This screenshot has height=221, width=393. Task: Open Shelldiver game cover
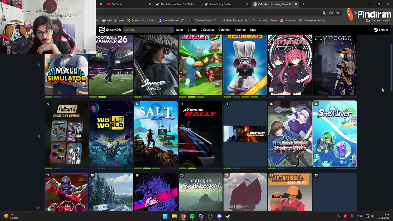(x=335, y=134)
